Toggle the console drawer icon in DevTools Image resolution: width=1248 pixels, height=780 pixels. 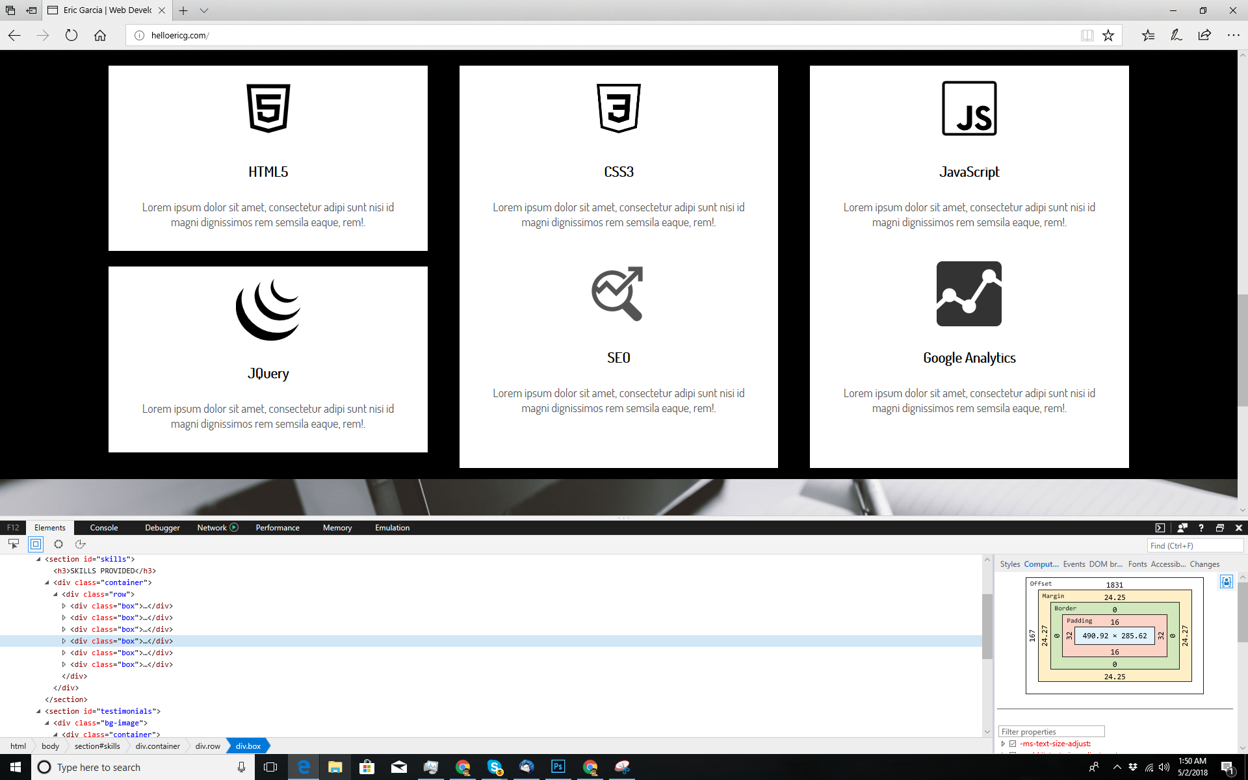coord(1160,528)
